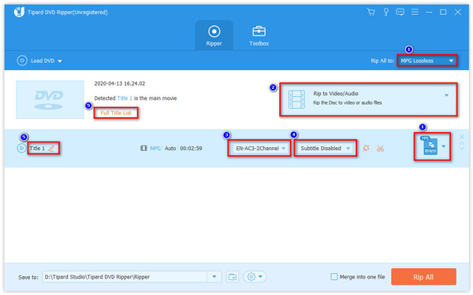The image size is (473, 295).
Task: Expand the Rip All to MPG Lossless dropdown
Action: click(x=426, y=61)
